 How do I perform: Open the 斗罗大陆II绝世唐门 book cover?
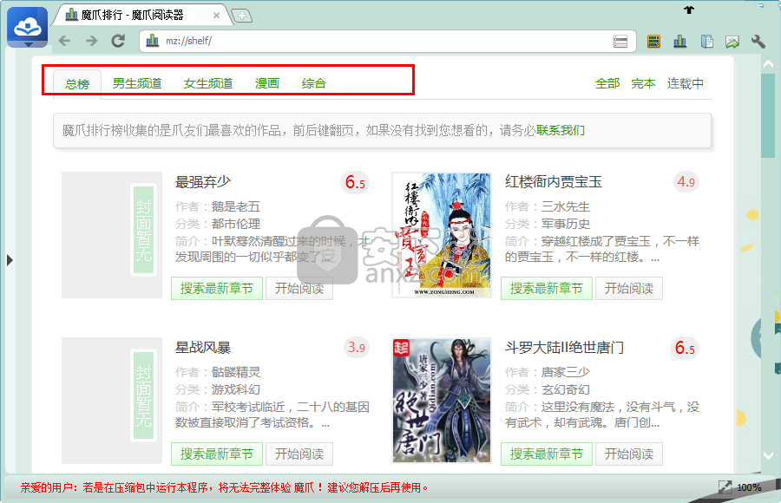click(442, 401)
